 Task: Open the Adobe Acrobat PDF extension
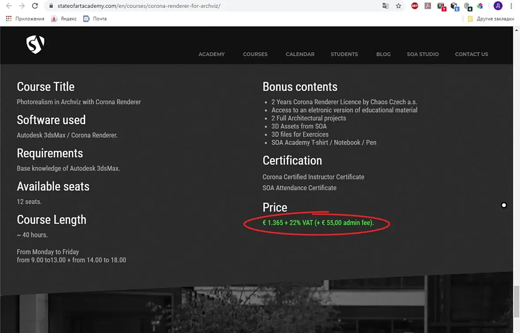click(x=428, y=6)
